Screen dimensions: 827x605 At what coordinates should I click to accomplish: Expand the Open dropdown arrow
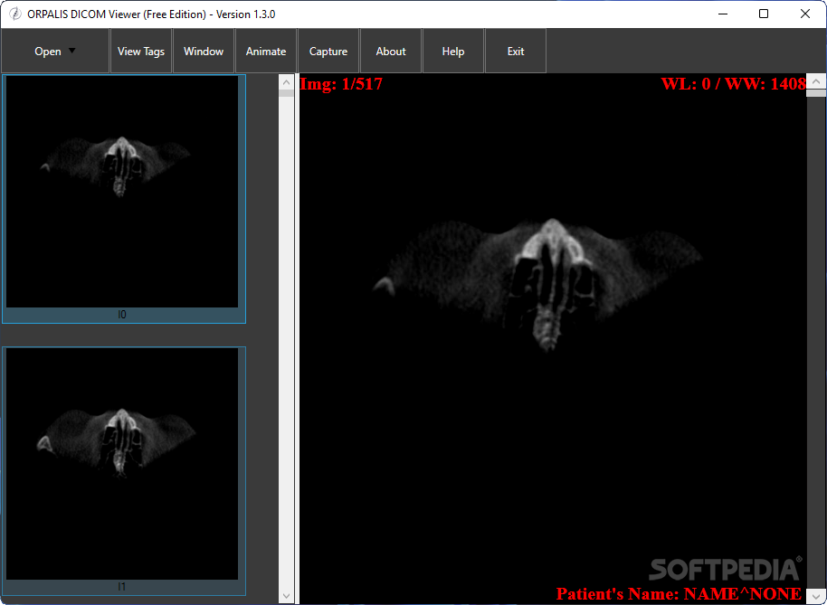point(72,51)
